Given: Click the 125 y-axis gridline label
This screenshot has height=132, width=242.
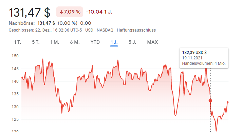Looking at the screenshot, I should tap(15, 119).
